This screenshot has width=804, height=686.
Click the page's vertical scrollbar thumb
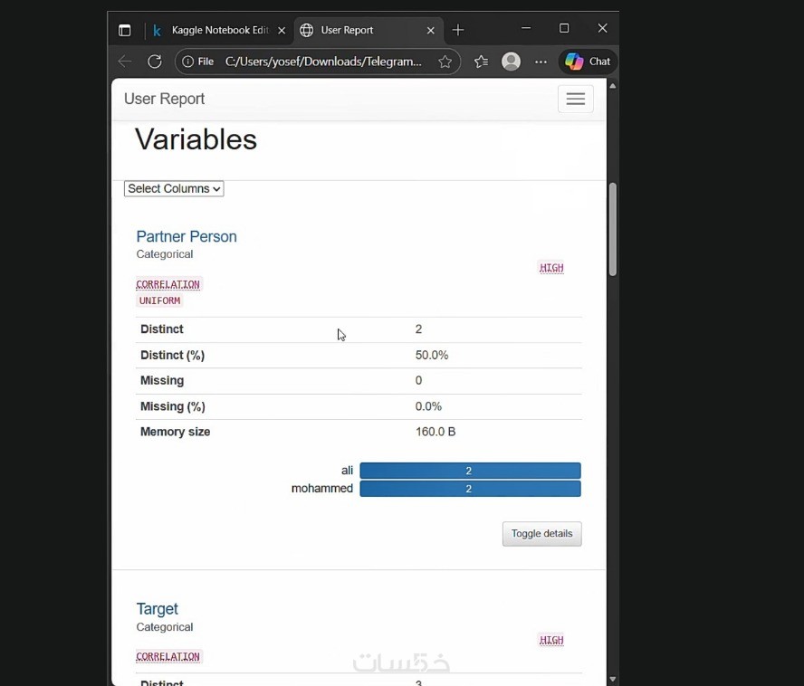coord(613,229)
